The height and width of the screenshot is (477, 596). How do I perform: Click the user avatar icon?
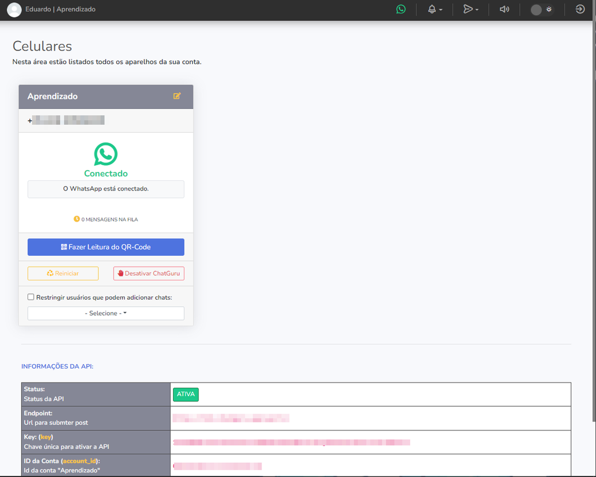[14, 10]
